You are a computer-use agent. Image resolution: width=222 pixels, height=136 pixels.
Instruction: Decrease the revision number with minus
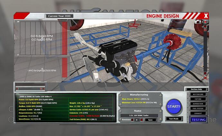point(132,120)
